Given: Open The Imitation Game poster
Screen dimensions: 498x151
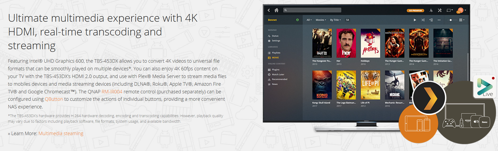Looking at the screenshot, I should click(443, 43).
